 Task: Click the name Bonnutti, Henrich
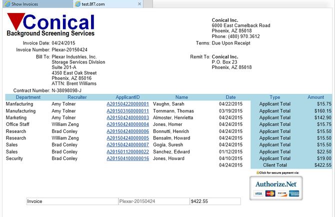pos(171,131)
